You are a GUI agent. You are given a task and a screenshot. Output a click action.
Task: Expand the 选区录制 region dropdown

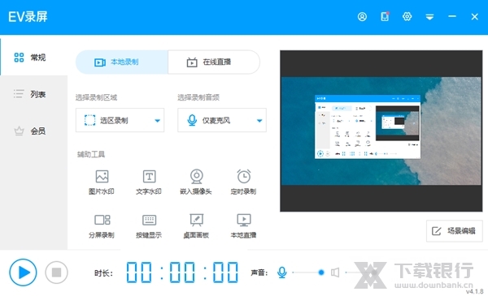pos(120,120)
